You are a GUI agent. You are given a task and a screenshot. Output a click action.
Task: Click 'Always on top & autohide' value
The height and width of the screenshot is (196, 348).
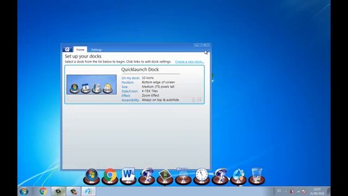160,100
